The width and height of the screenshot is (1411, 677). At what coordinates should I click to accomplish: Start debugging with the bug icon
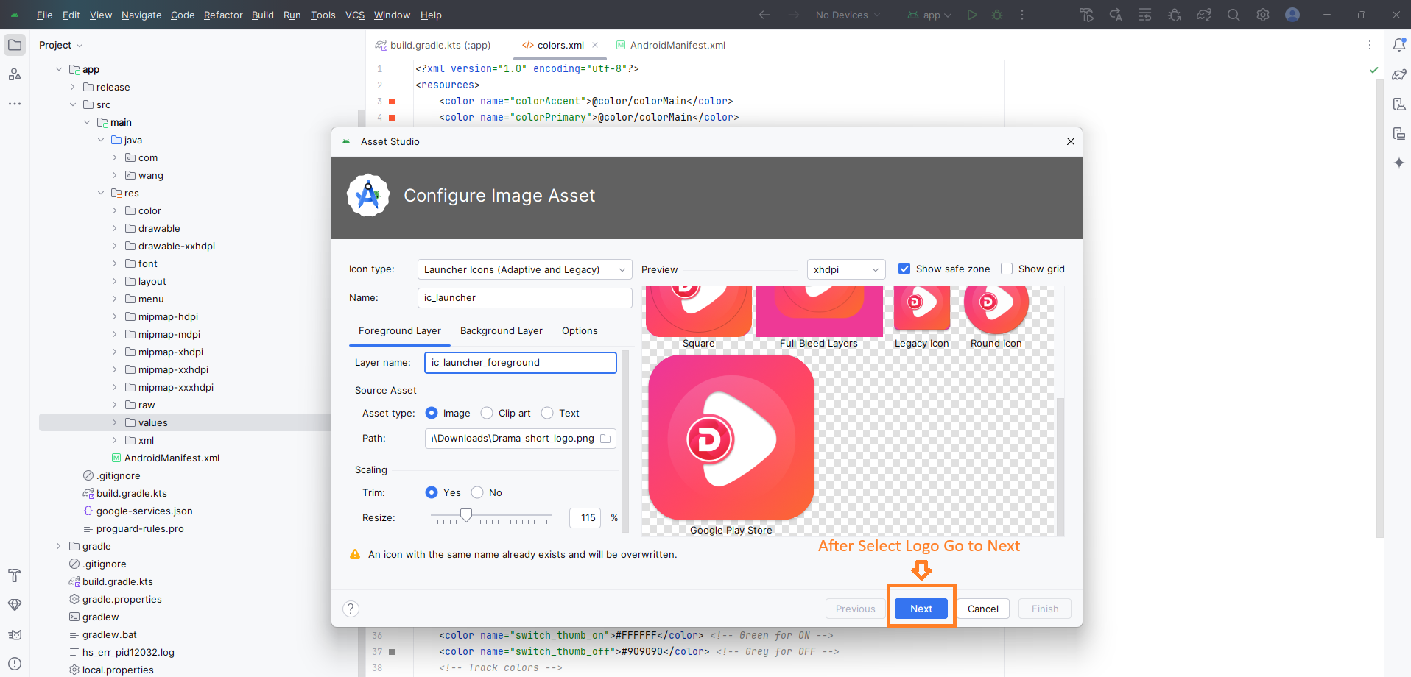click(997, 15)
